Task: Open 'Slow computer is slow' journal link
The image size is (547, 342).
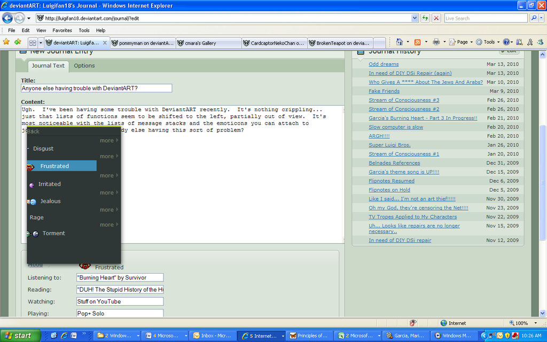Action: click(x=396, y=127)
